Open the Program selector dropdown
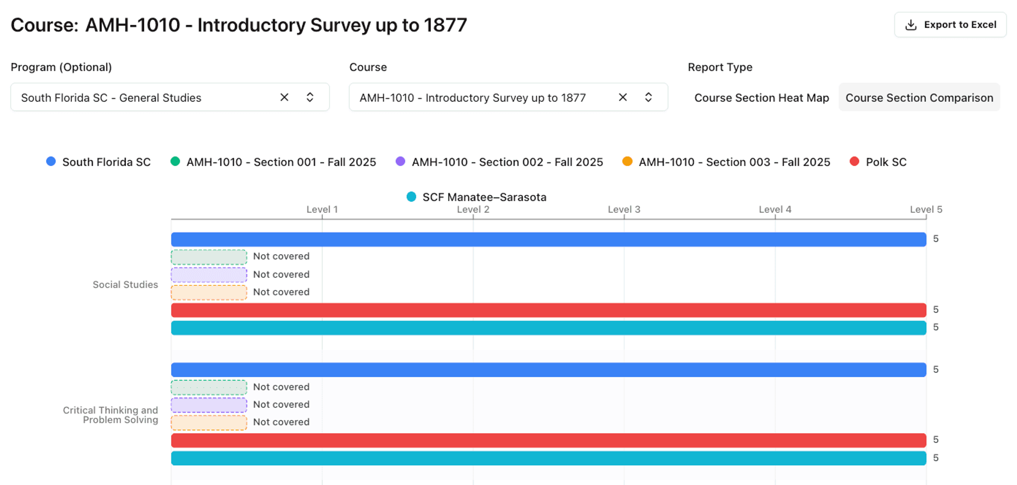1017x485 pixels. click(310, 97)
